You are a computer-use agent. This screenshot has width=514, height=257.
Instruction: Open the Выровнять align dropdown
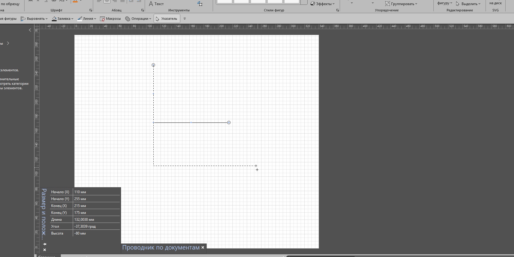tap(34, 19)
